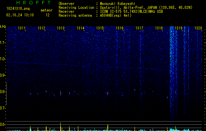The image size is (206, 131).
Task: Click the 1319 time marker
Action: (179, 28)
